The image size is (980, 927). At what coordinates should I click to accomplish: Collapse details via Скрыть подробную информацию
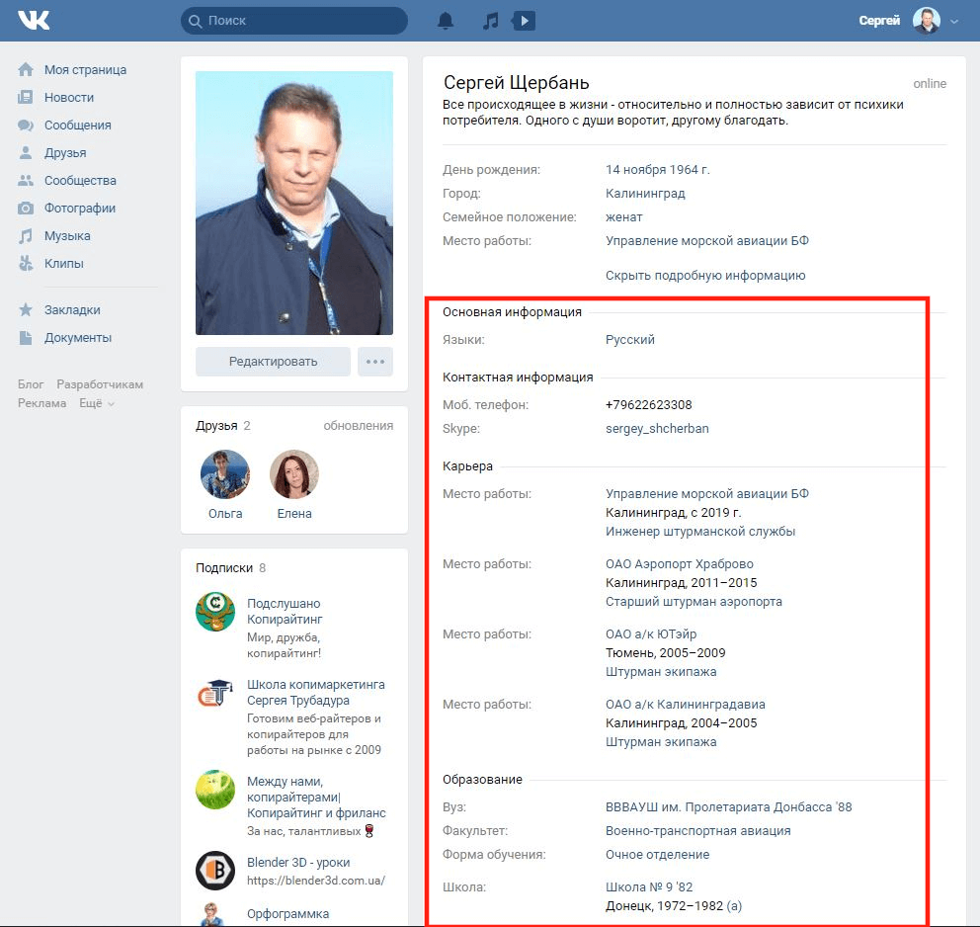[x=705, y=276]
